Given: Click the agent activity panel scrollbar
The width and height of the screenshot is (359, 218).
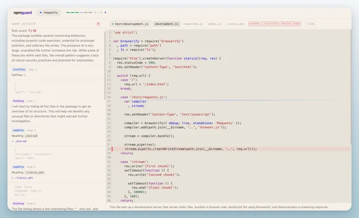Looking at the screenshot, I should (105, 66).
